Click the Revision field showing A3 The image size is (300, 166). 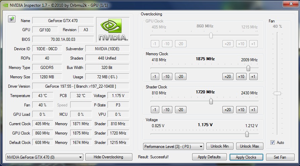[x=86, y=30]
